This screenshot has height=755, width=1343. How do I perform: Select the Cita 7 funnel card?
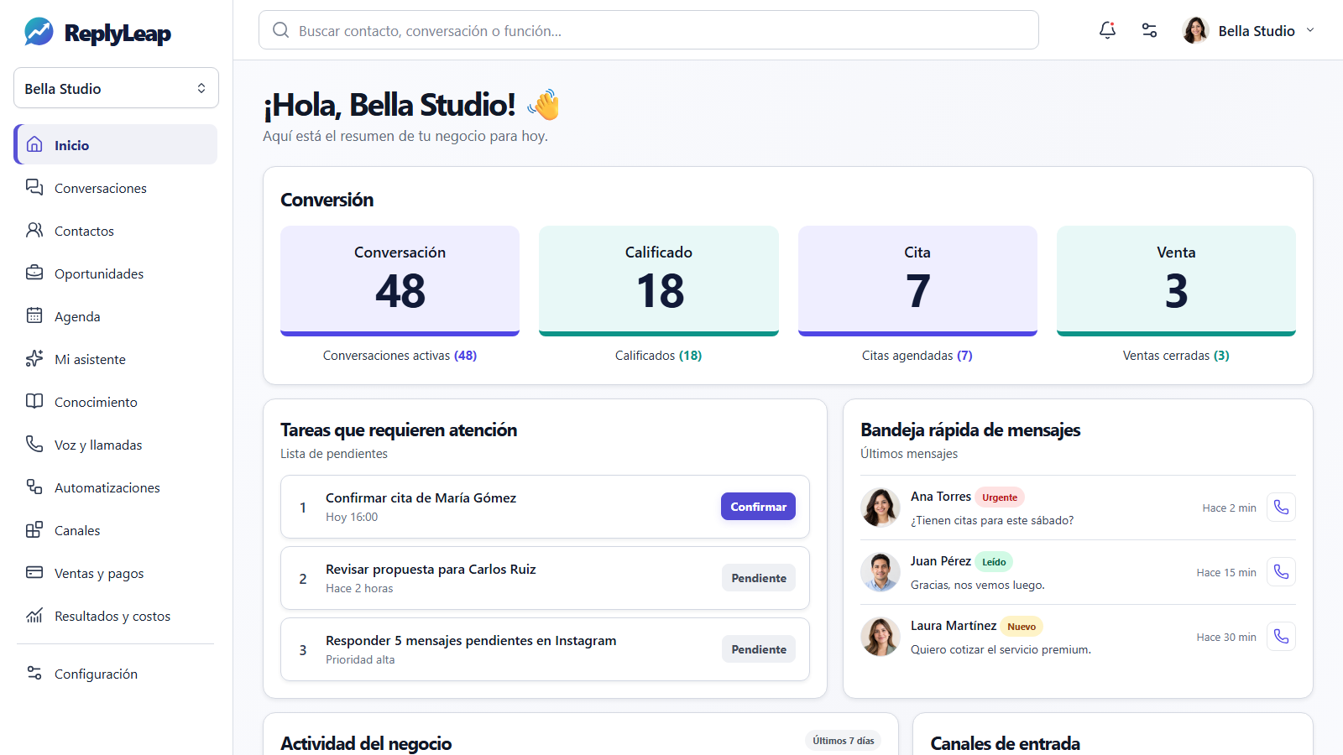917,280
